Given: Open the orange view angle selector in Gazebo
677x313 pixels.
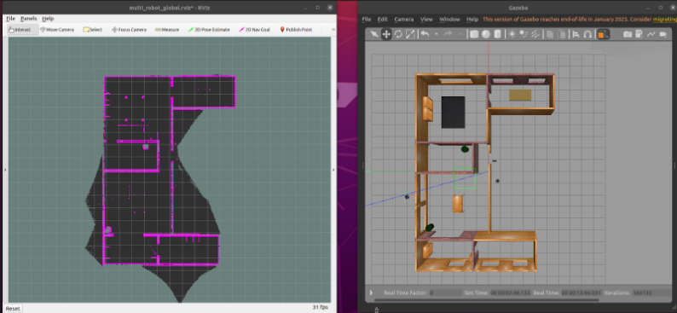Looking at the screenshot, I should pos(603,34).
